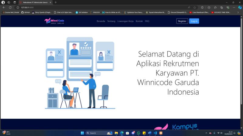Open the Edge Copilot icon

(240, 7)
